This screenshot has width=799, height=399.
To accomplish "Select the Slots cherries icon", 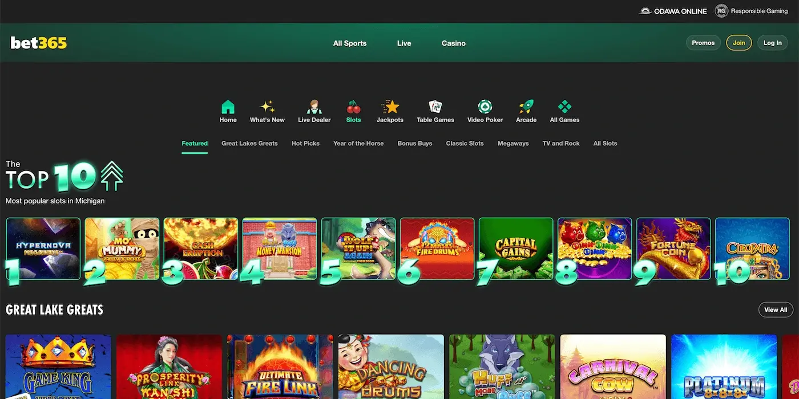I will tap(353, 107).
